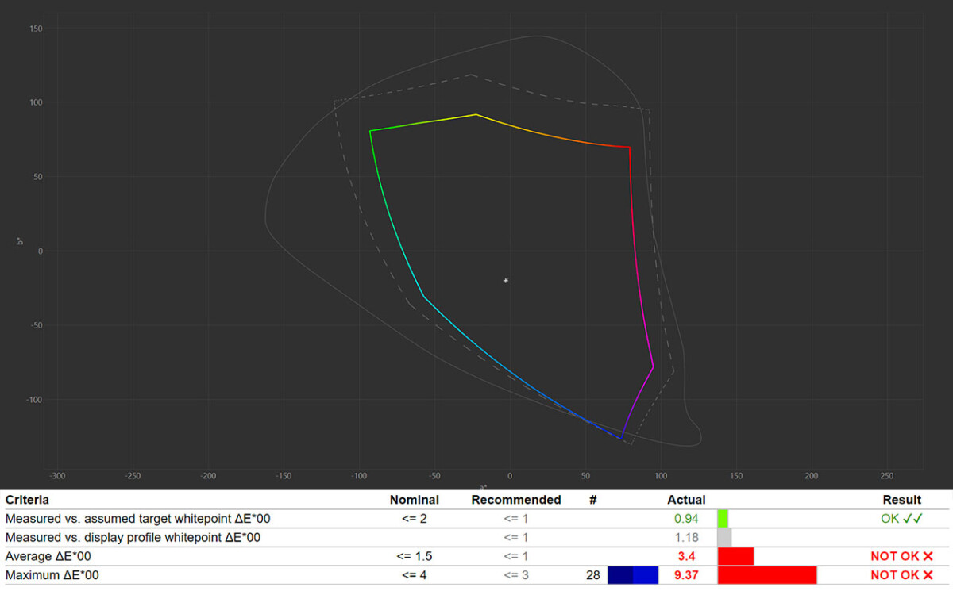Click the 9.37 actual value

(686, 575)
